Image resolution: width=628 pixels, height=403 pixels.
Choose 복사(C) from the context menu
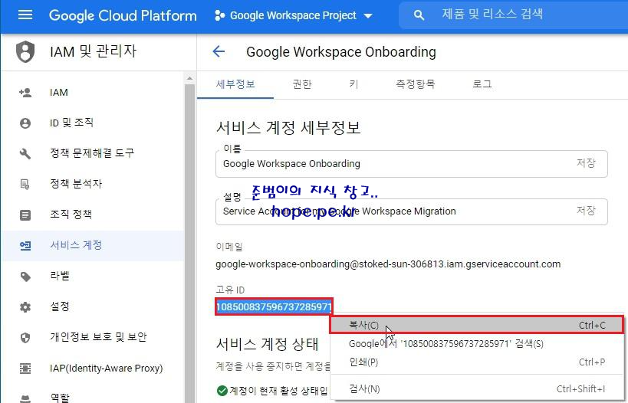(477, 325)
